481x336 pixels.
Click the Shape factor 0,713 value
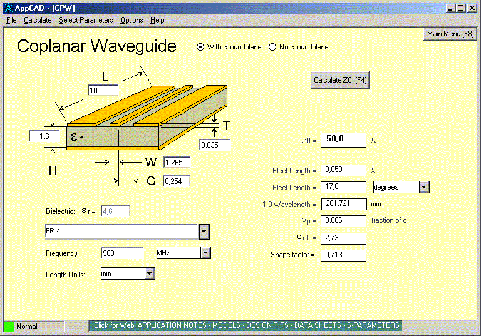(344, 255)
